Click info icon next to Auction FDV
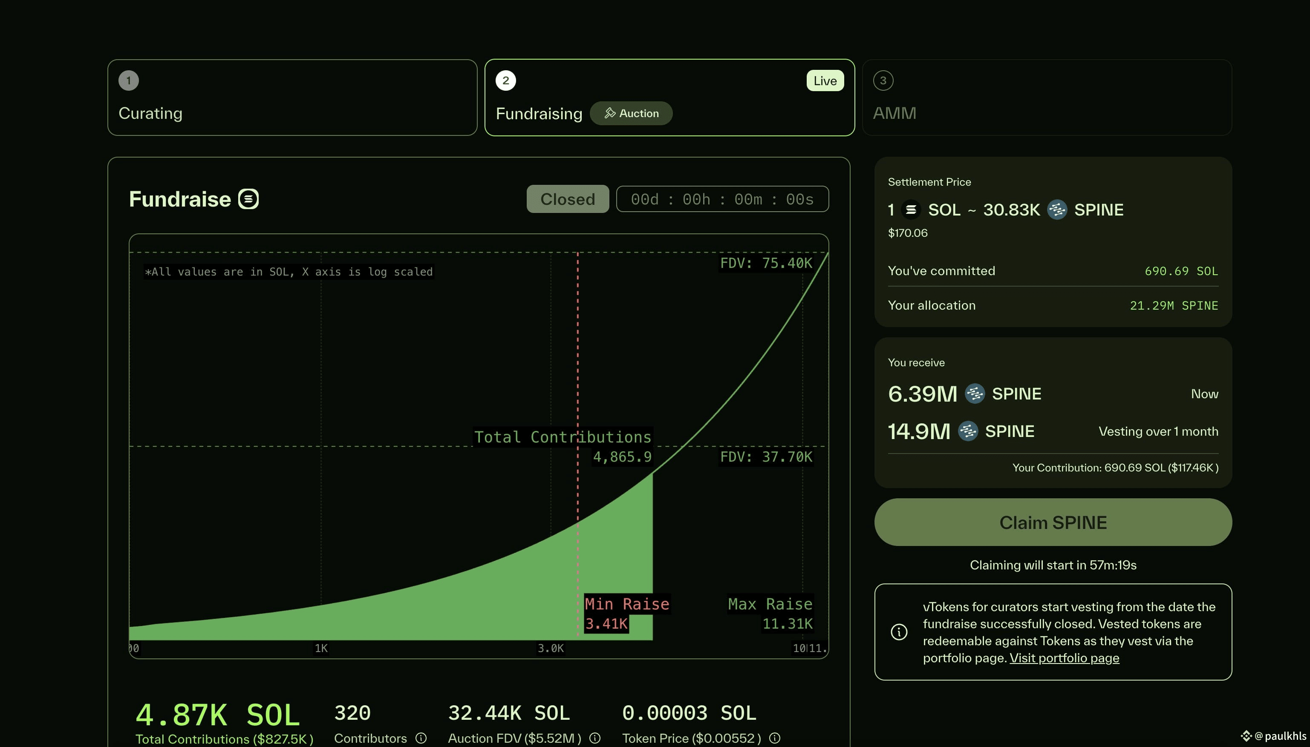1310x747 pixels. (595, 738)
